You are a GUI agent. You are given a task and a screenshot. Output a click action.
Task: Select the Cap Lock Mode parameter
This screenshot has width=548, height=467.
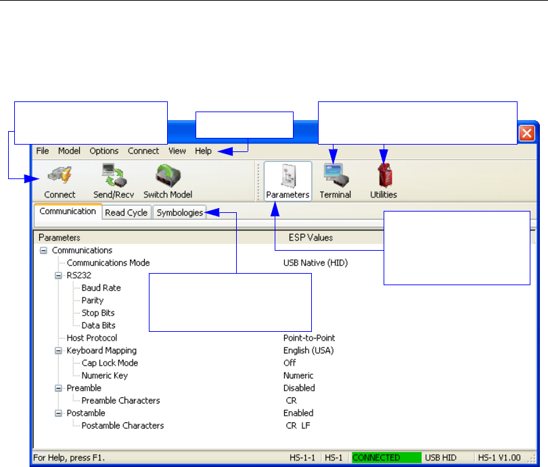tap(110, 363)
